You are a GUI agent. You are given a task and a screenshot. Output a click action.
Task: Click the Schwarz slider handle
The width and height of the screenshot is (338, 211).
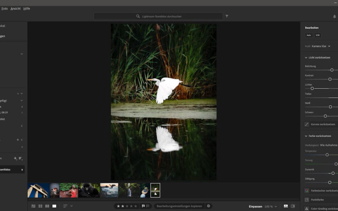(325, 116)
